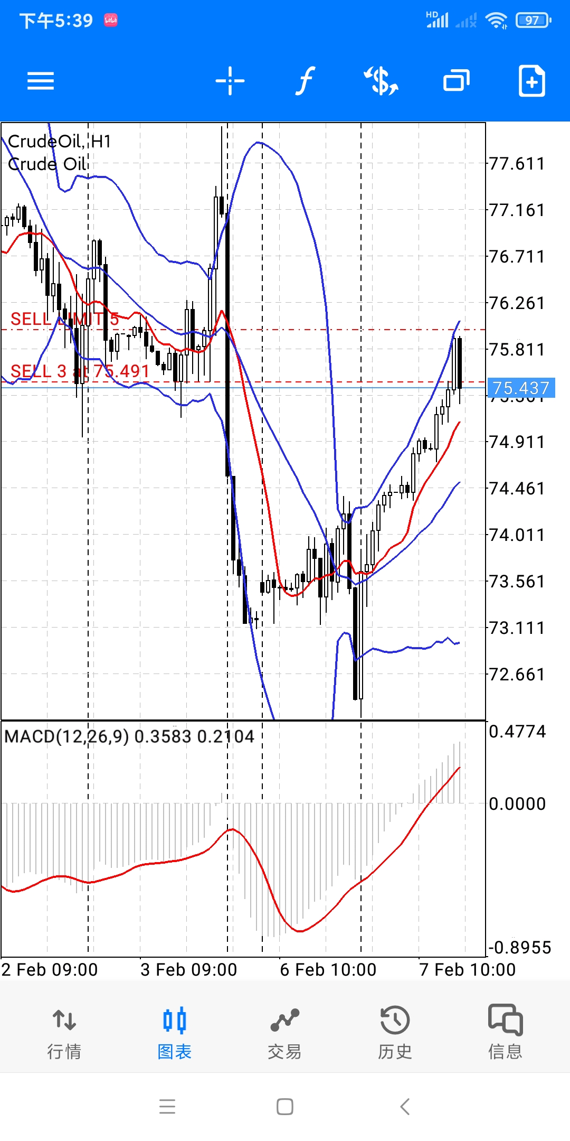Screen dimensions: 570x1141
Task: Open the Android recent apps button
Action: [167, 1106]
